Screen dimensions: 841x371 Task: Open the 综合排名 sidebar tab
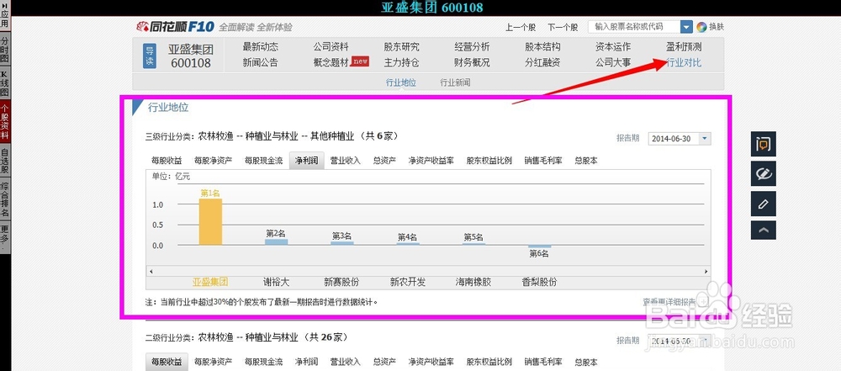coord(4,199)
